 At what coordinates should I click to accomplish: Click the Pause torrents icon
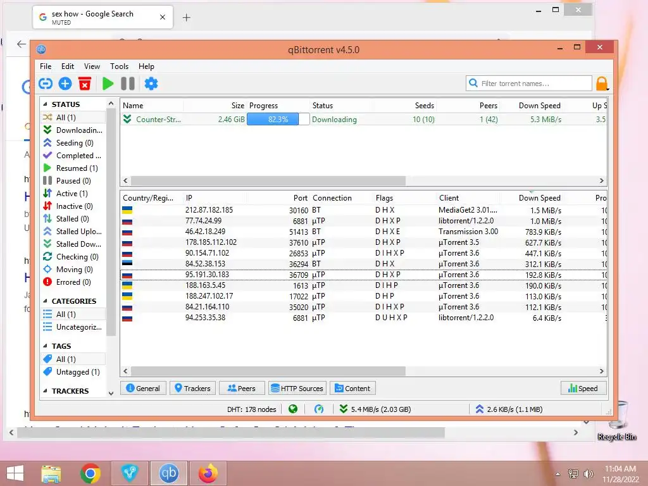[128, 84]
